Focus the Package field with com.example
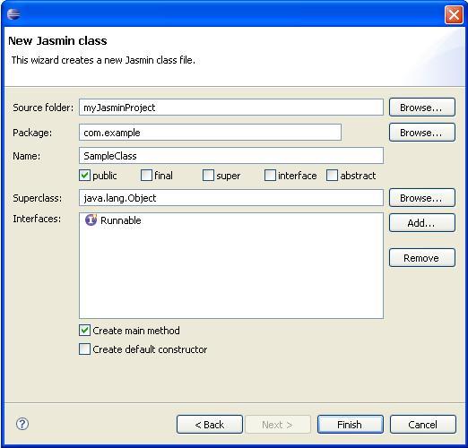The width and height of the screenshot is (468, 448). click(x=210, y=133)
